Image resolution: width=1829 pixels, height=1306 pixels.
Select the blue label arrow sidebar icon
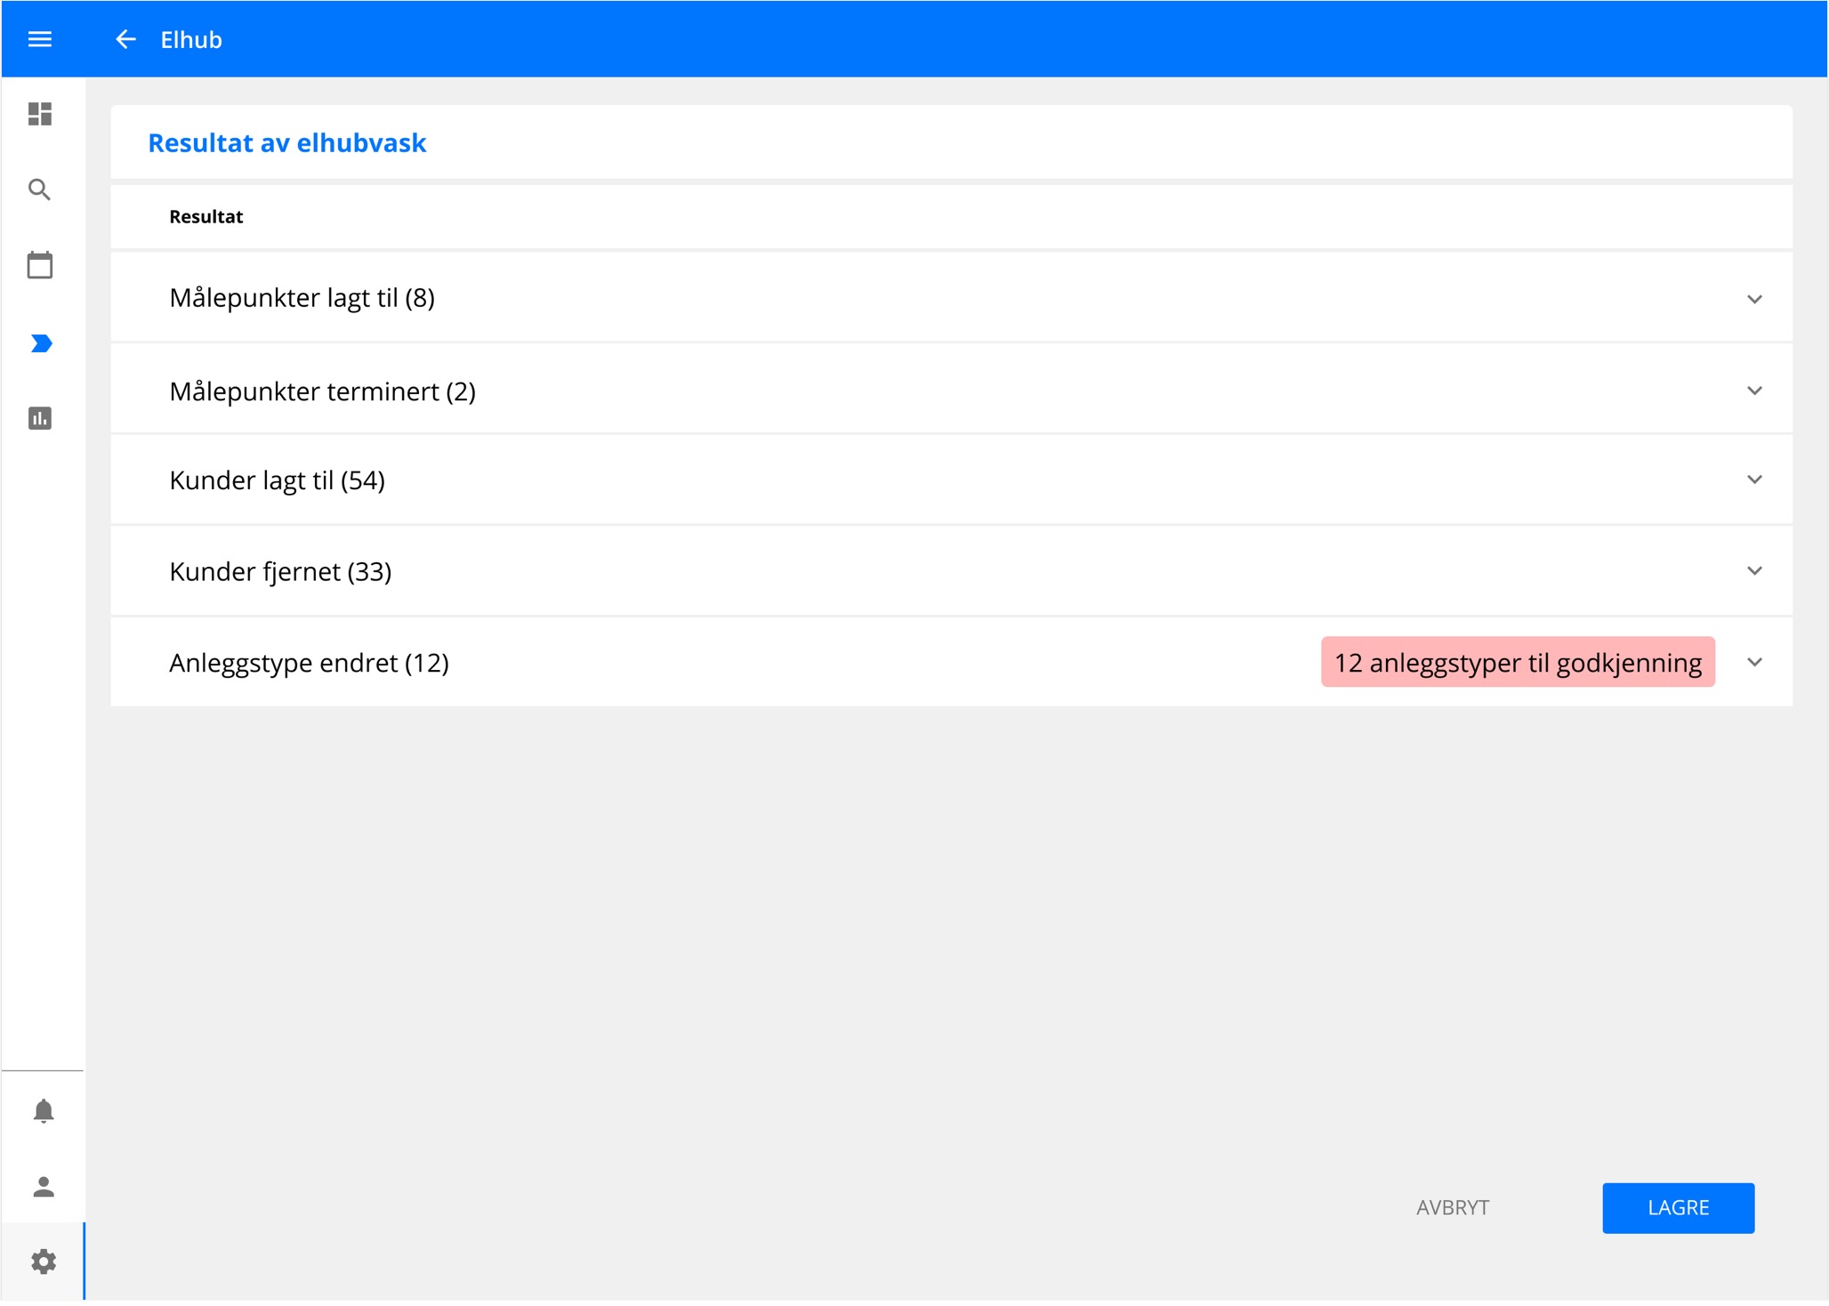tap(41, 343)
